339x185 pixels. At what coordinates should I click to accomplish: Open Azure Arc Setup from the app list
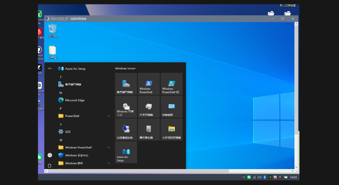point(72,68)
